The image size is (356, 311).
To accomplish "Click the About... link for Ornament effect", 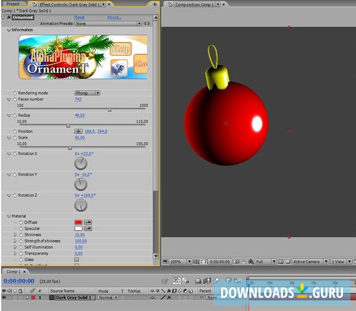I will point(115,18).
